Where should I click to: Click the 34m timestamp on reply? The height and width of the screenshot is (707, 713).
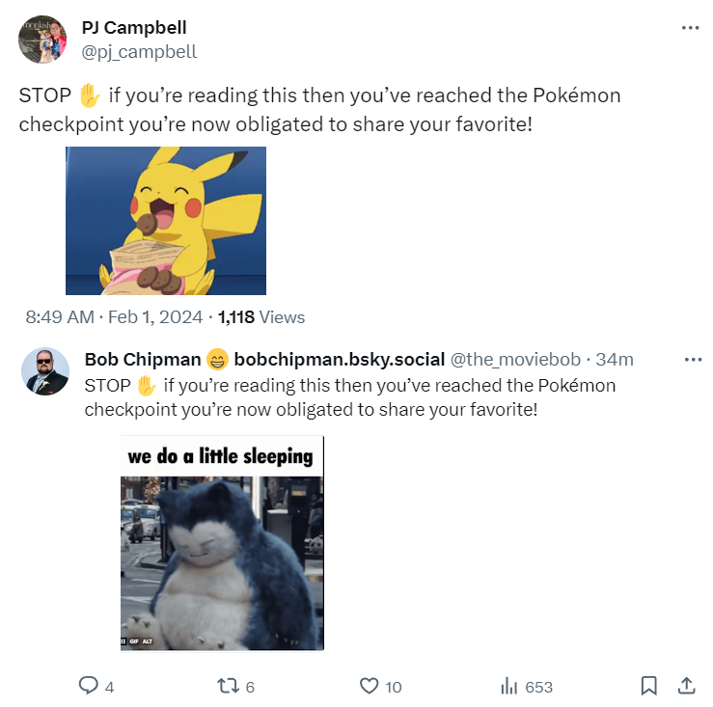pos(615,360)
